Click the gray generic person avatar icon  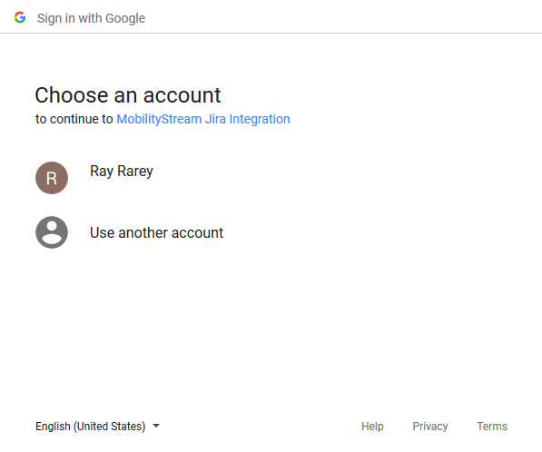point(52,232)
